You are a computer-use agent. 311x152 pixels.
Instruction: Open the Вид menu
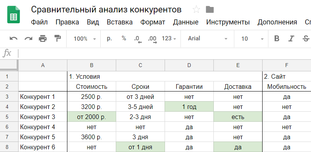(93, 22)
